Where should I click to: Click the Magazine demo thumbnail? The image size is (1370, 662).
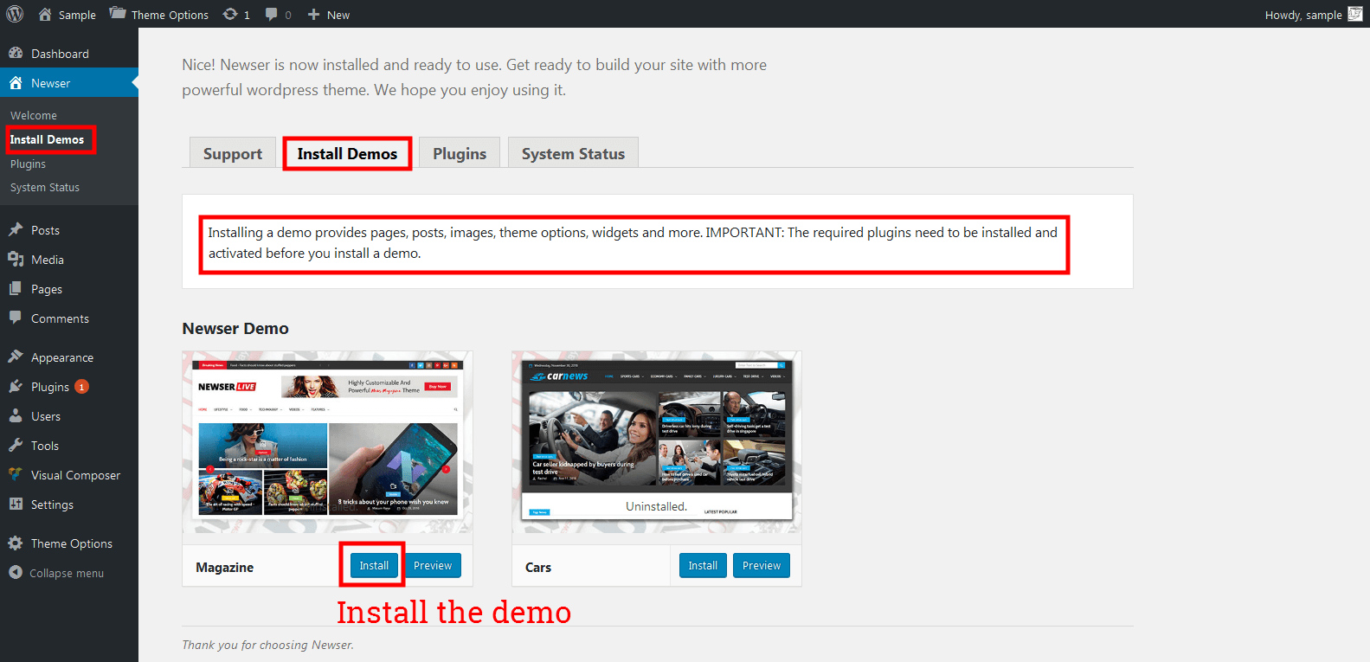coord(327,441)
